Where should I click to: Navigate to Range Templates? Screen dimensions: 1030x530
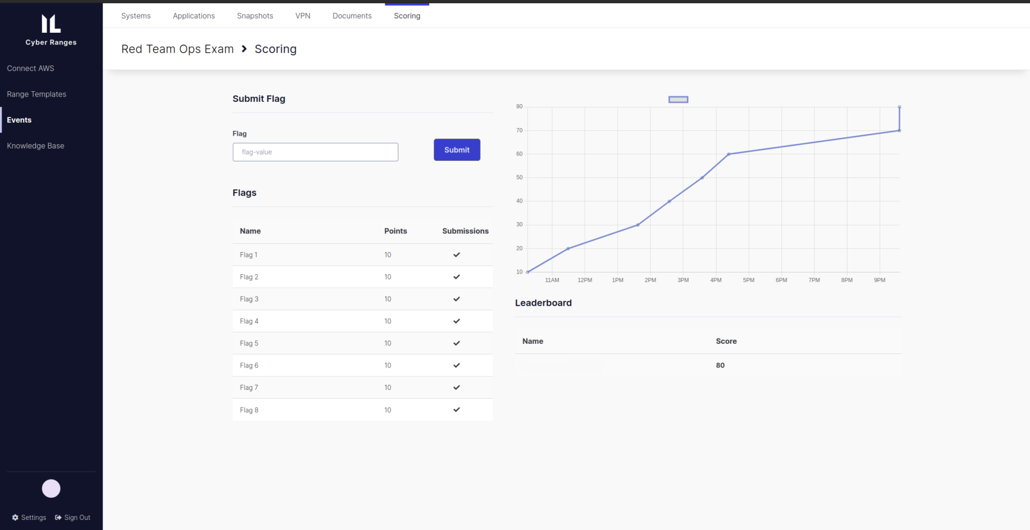click(x=36, y=94)
